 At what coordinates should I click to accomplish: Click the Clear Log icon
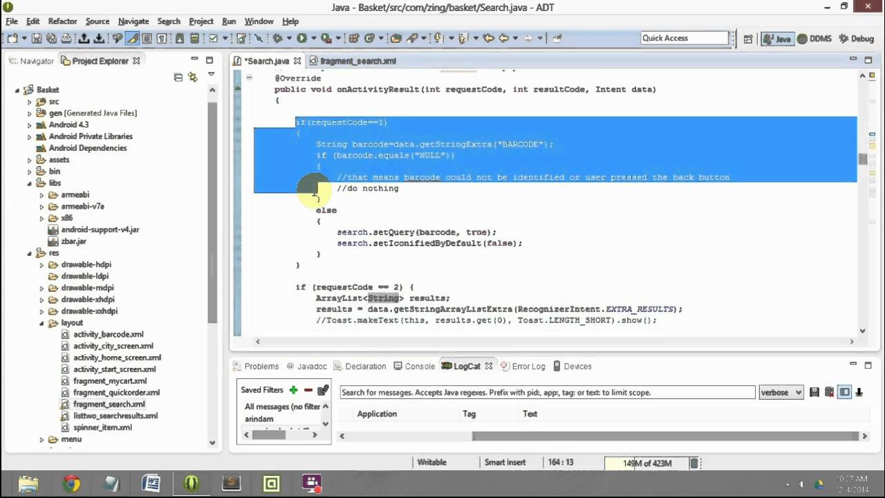pos(829,392)
